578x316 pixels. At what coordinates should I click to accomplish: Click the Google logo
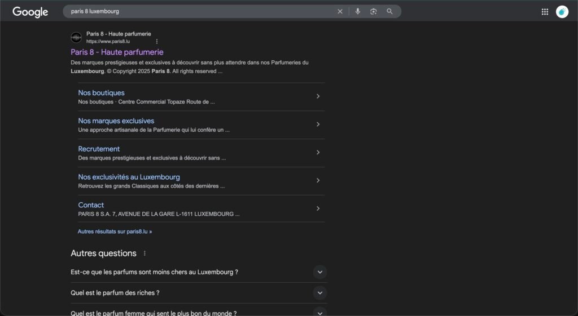[x=30, y=12]
